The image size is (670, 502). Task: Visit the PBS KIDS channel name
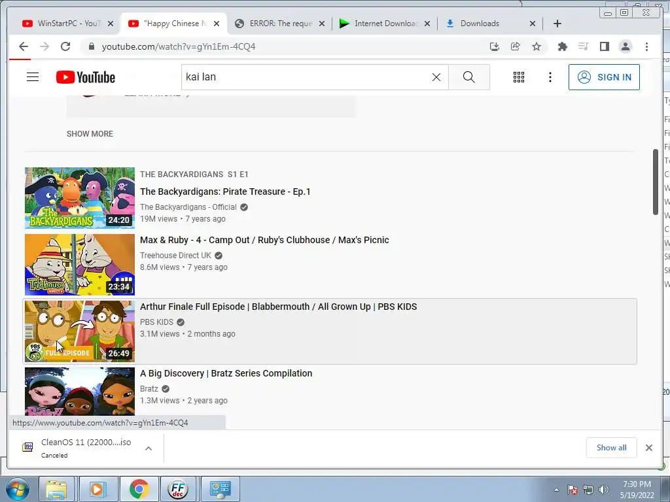[x=157, y=322]
